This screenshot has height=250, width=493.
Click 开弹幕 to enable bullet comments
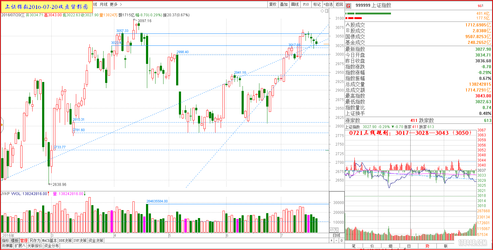coord(7,246)
